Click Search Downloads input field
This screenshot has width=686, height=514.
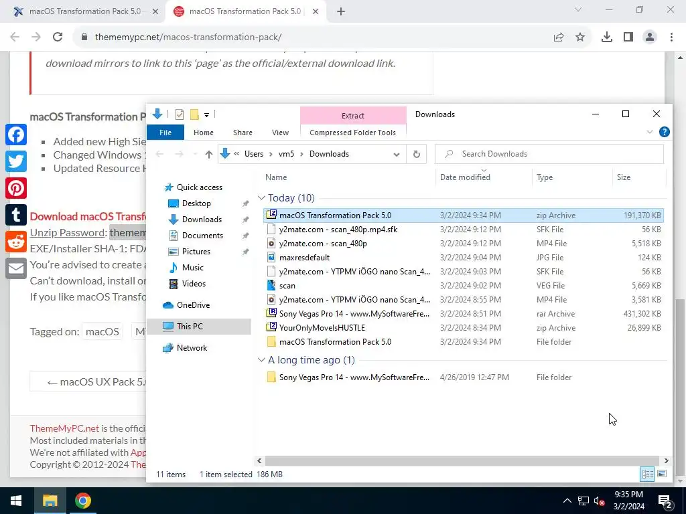[x=549, y=154]
